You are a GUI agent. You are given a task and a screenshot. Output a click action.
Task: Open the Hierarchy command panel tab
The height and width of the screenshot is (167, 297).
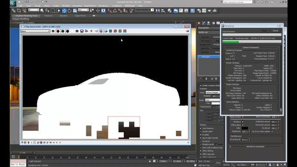point(208,23)
